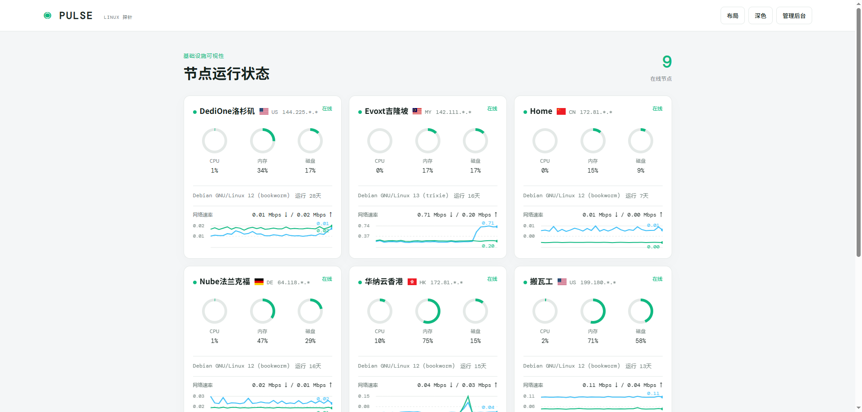This screenshot has width=862, height=412.
Task: Click the Home 内存 15% gauge ring
Action: (x=593, y=141)
